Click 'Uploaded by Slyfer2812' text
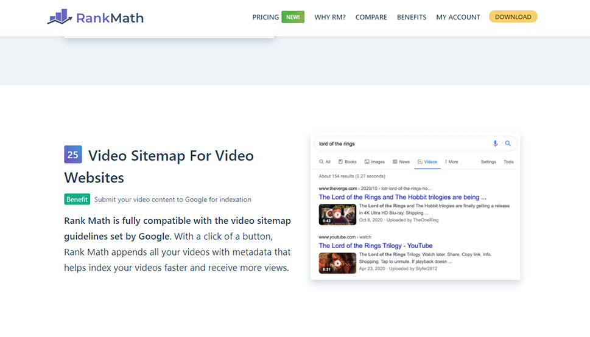Image resolution: width=590 pixels, height=337 pixels. point(413,268)
